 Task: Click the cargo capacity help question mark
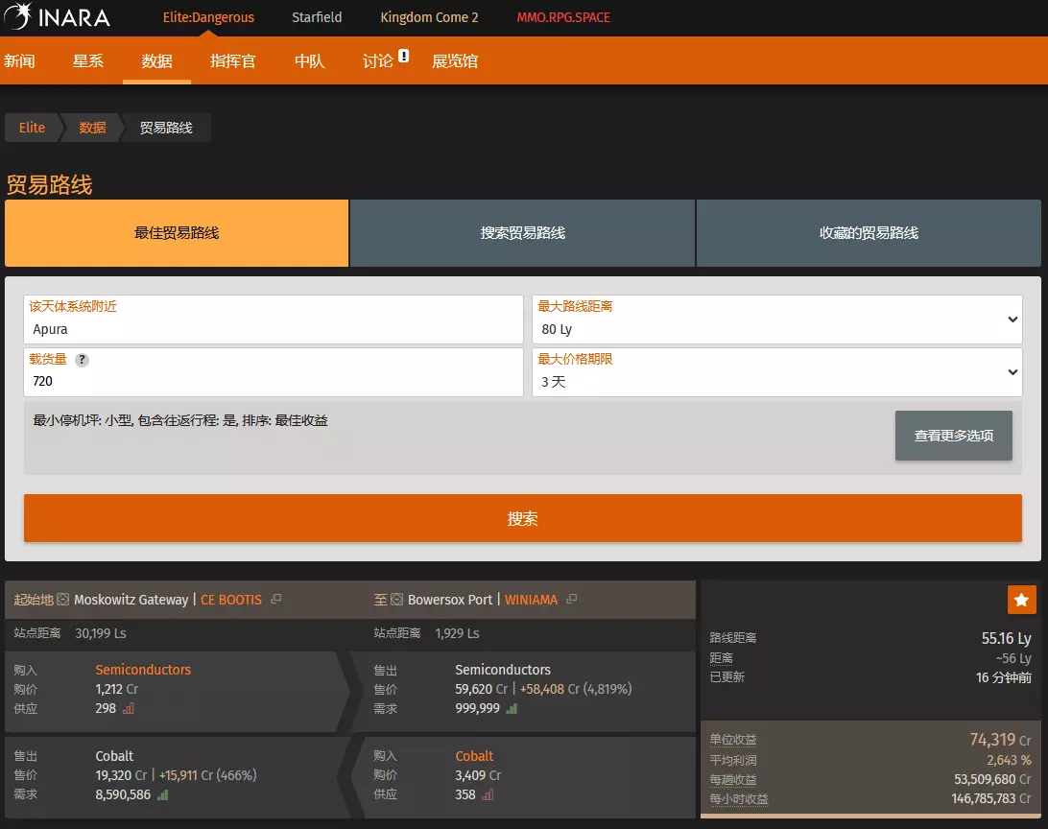coord(82,360)
